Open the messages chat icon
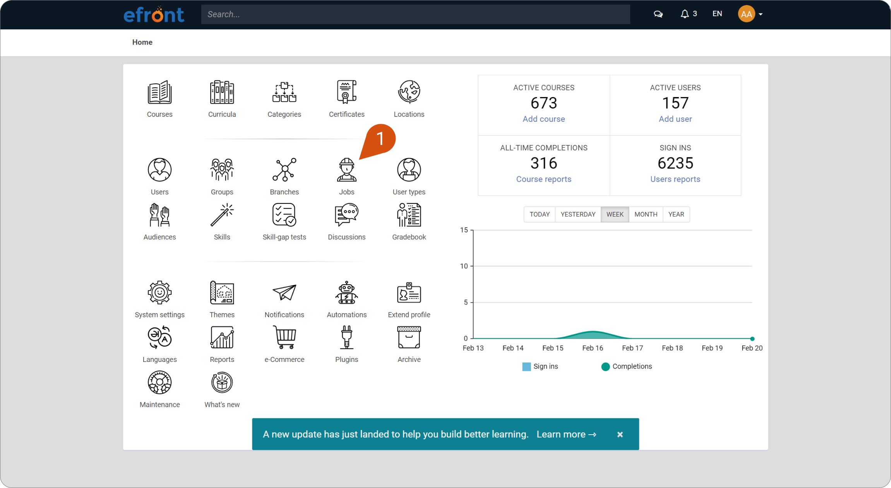891x488 pixels. (658, 14)
